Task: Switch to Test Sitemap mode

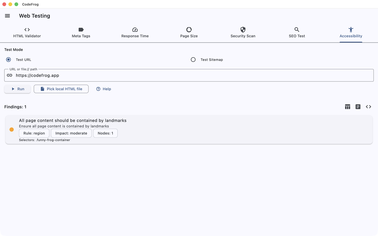Action: (193, 60)
